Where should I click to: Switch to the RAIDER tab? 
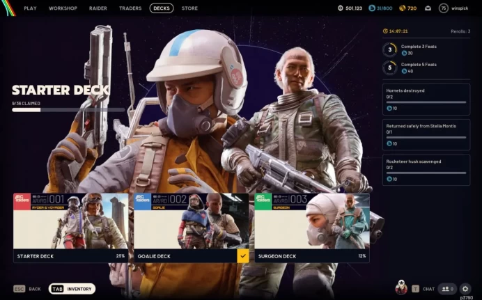pos(98,8)
